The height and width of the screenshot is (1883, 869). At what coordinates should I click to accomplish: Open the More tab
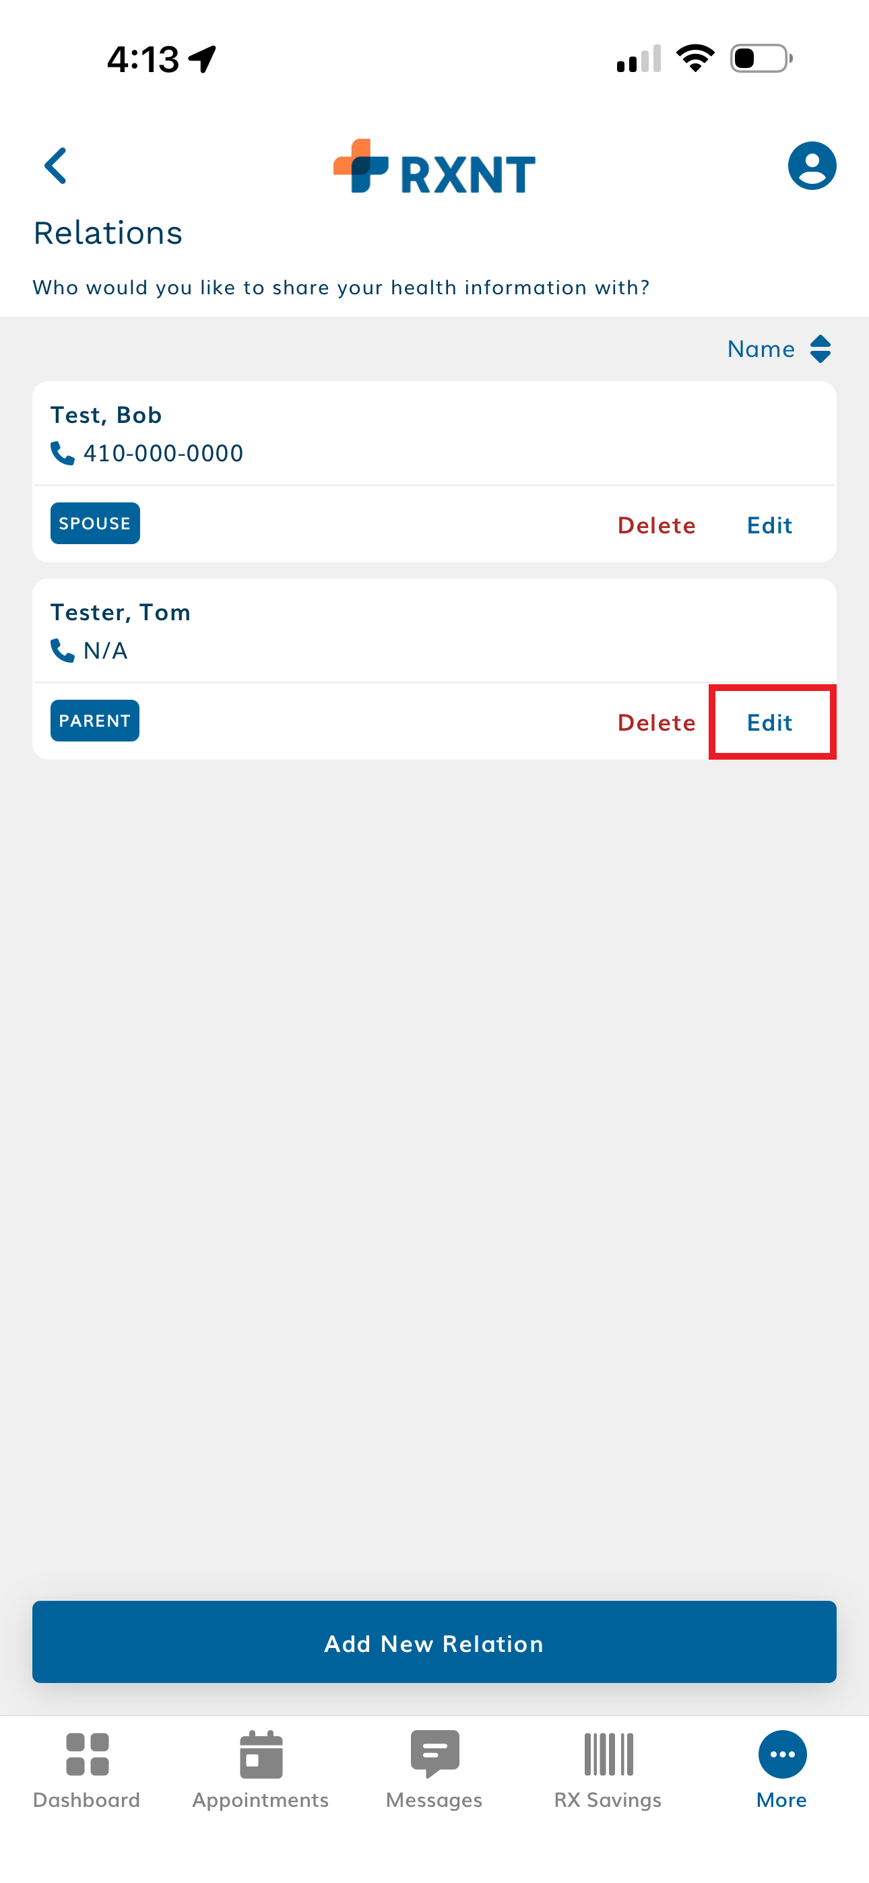tap(781, 1768)
